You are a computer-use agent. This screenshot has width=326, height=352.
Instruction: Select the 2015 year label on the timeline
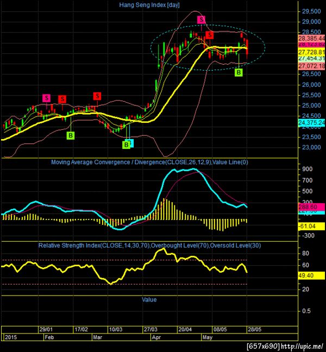[11, 337]
